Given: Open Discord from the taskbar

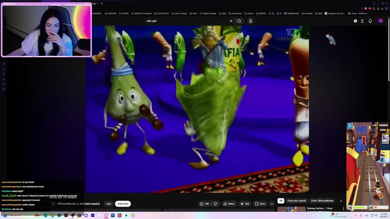Looking at the screenshot, I should [86, 215].
